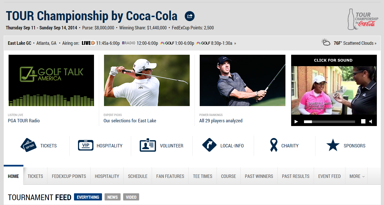The image size is (384, 205).
Task: Click the Sponsors star icon
Action: pos(333,145)
